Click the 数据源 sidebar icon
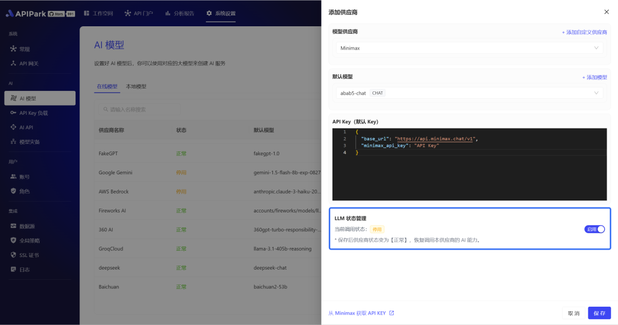618x325 pixels. point(13,226)
